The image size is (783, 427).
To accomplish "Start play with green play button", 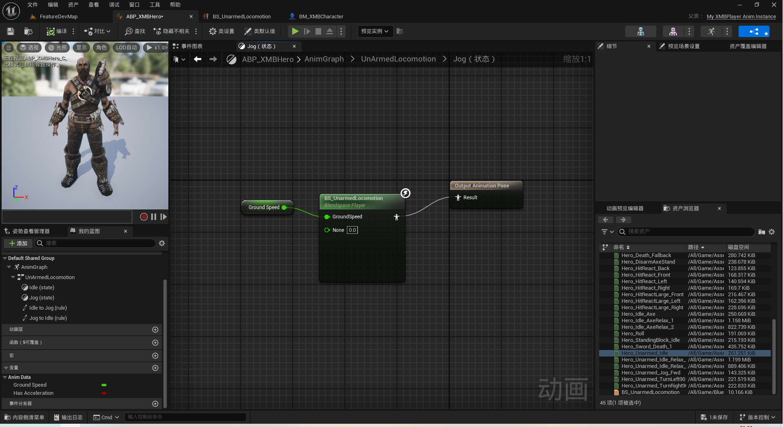I will (x=295, y=31).
